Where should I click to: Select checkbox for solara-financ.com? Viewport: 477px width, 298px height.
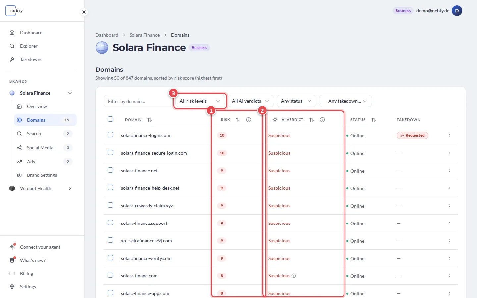(x=110, y=275)
